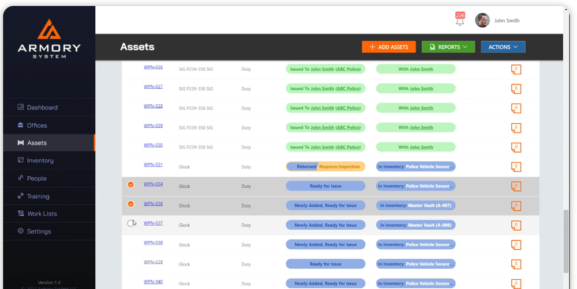Click WPN-039 Ready for Issue badge

click(x=325, y=264)
